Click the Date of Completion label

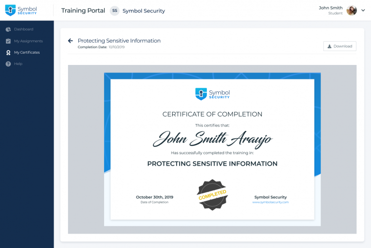155,202
